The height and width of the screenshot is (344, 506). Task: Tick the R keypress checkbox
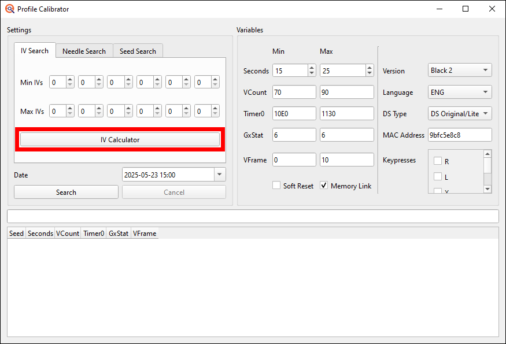438,161
